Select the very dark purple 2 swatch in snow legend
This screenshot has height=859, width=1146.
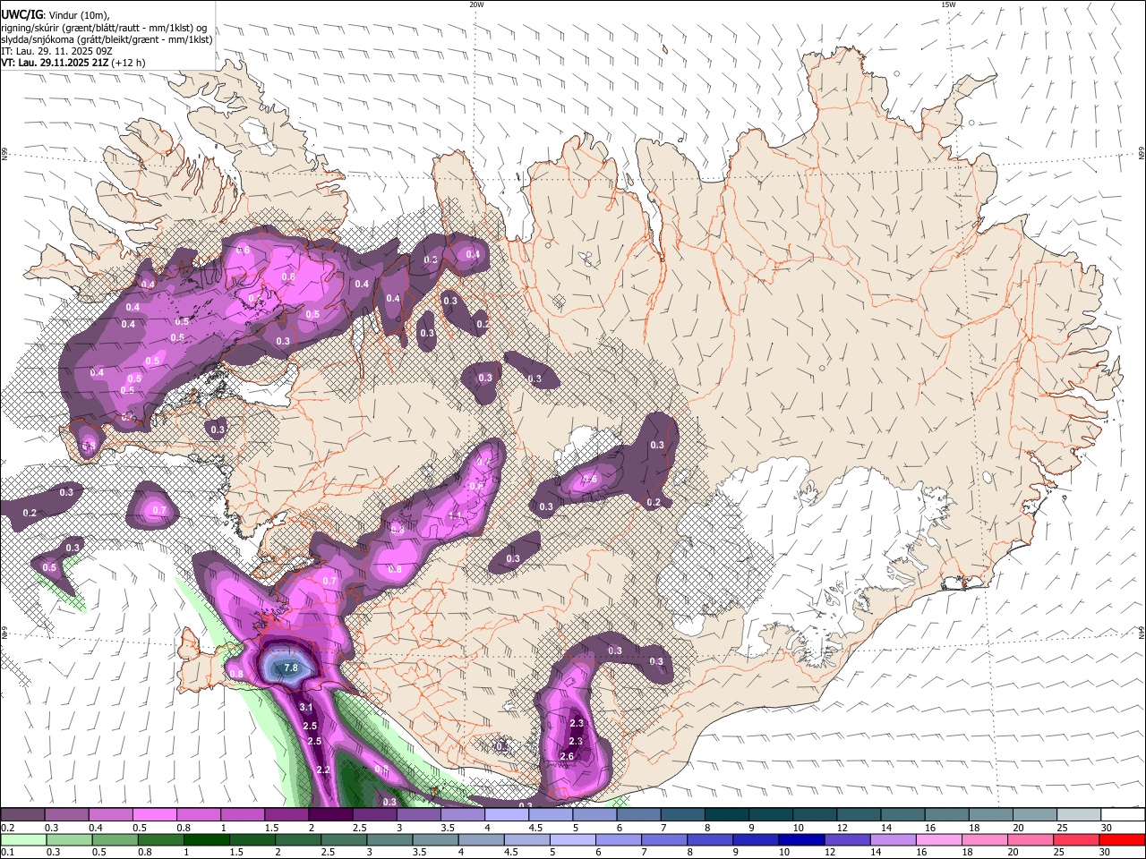click(x=330, y=815)
